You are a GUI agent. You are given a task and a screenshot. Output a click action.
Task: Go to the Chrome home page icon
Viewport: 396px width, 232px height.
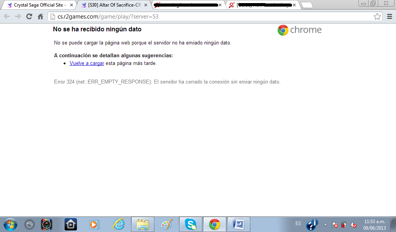tap(40, 17)
